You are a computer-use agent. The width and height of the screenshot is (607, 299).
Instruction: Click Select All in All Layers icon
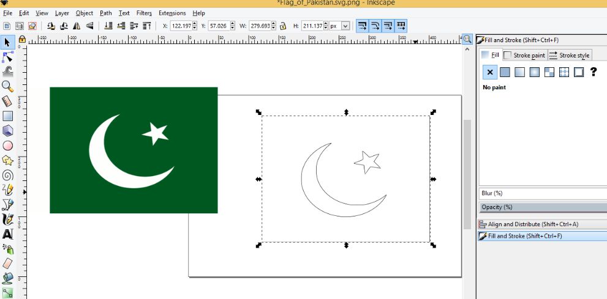[x=20, y=26]
